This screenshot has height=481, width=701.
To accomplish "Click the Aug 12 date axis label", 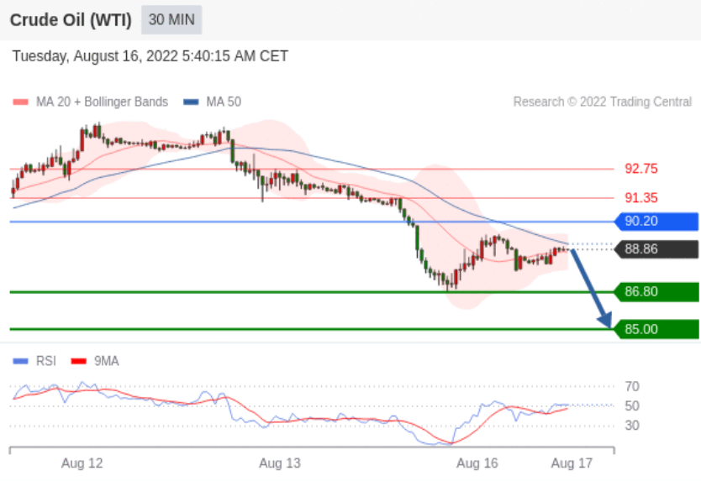I will coord(82,463).
